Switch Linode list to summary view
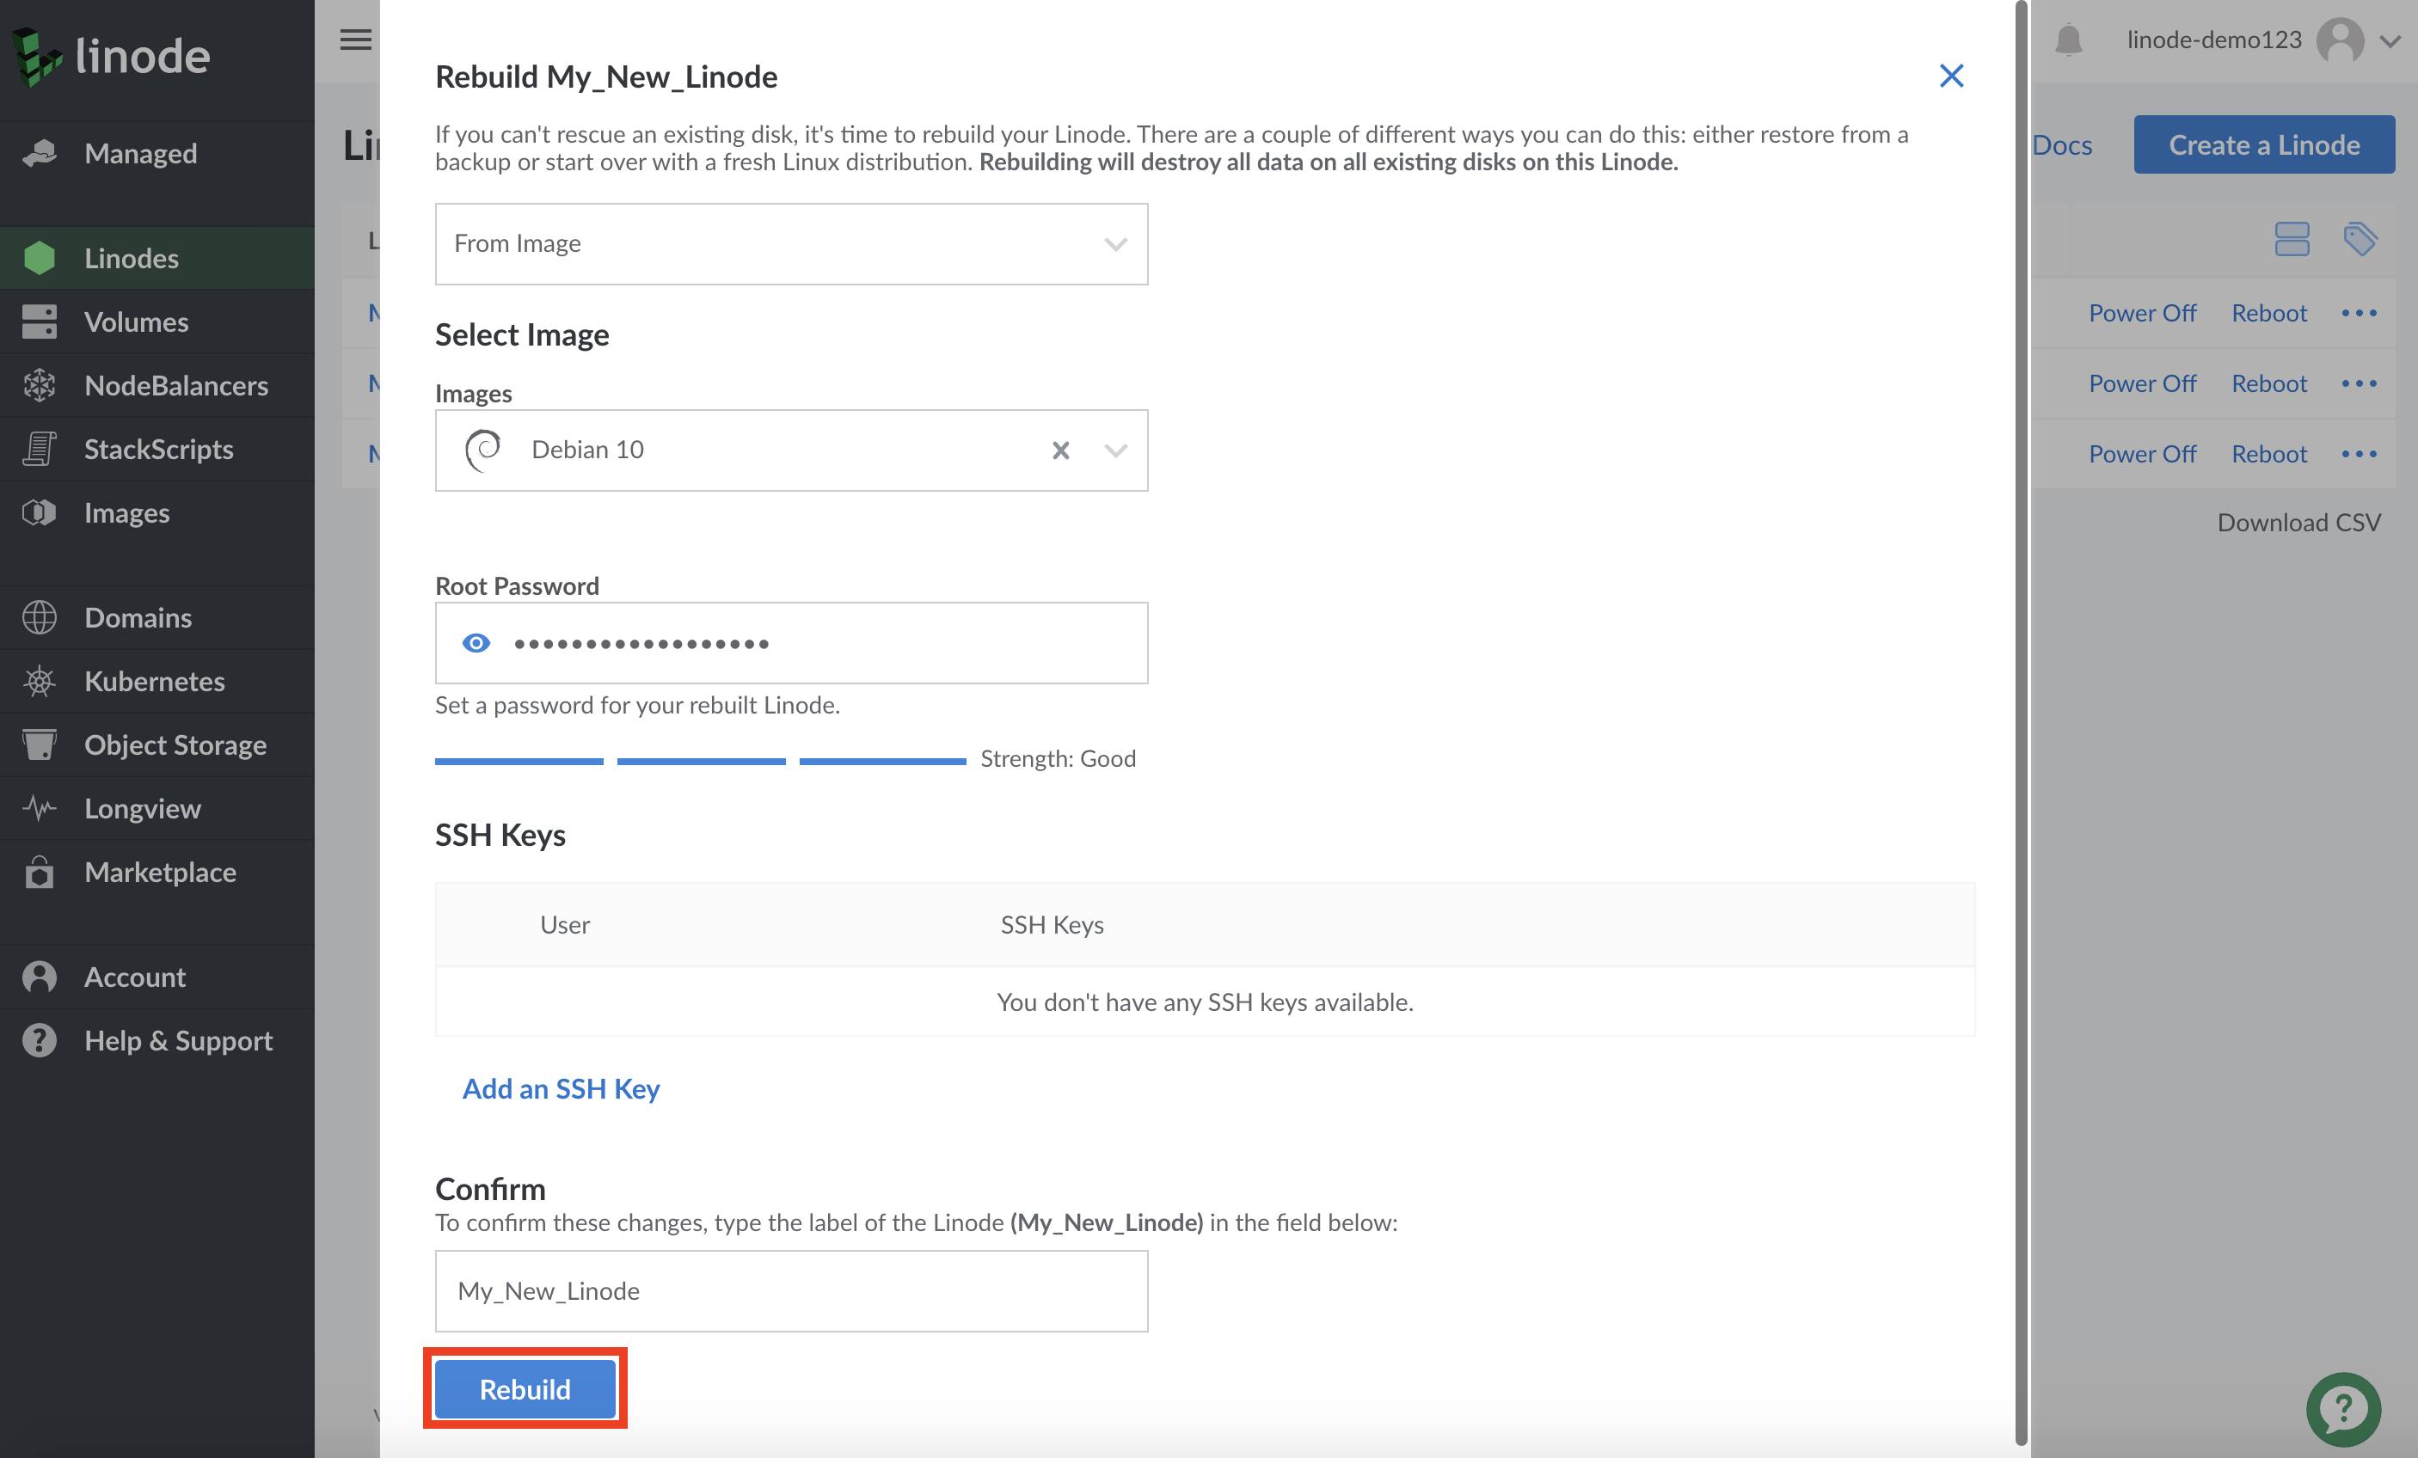 click(2292, 237)
